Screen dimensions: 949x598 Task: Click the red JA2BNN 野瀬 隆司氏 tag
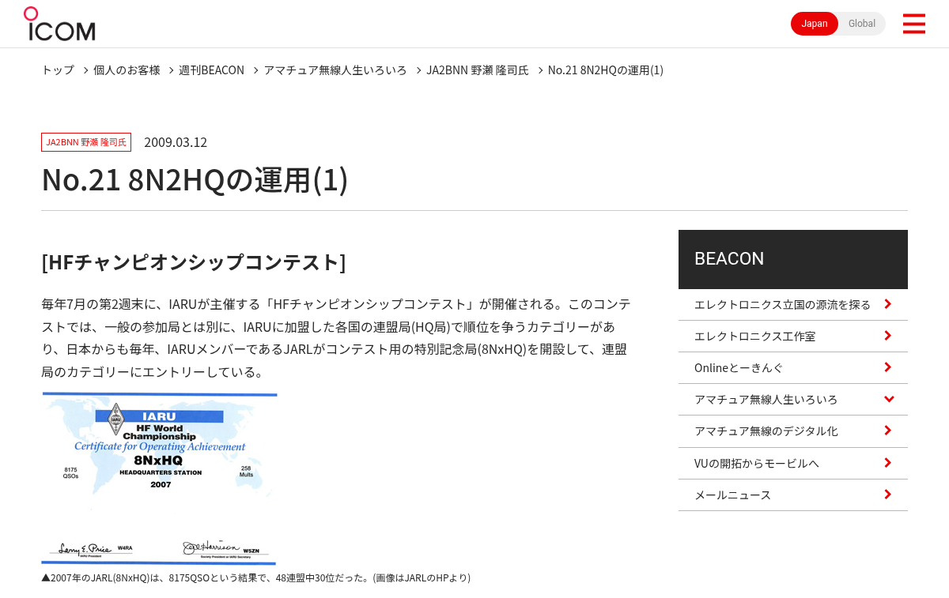pos(86,142)
